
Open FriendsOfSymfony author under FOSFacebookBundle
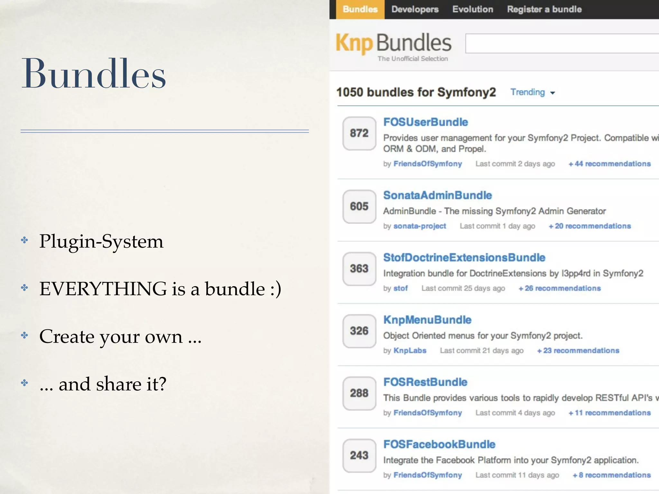click(428, 475)
